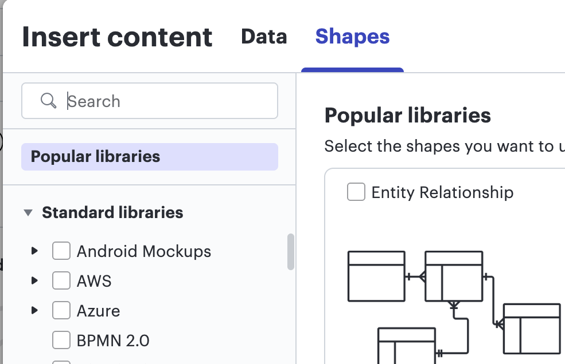The height and width of the screenshot is (364, 565).
Task: Check the AWS library checkbox
Action: pyautogui.click(x=61, y=280)
